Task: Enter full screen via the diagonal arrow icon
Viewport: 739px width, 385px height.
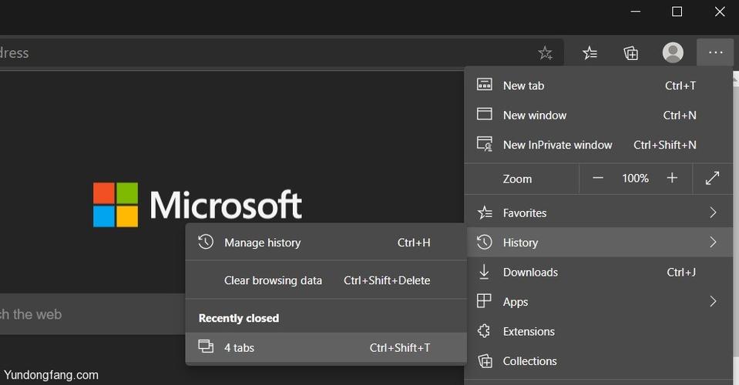Action: tap(712, 178)
